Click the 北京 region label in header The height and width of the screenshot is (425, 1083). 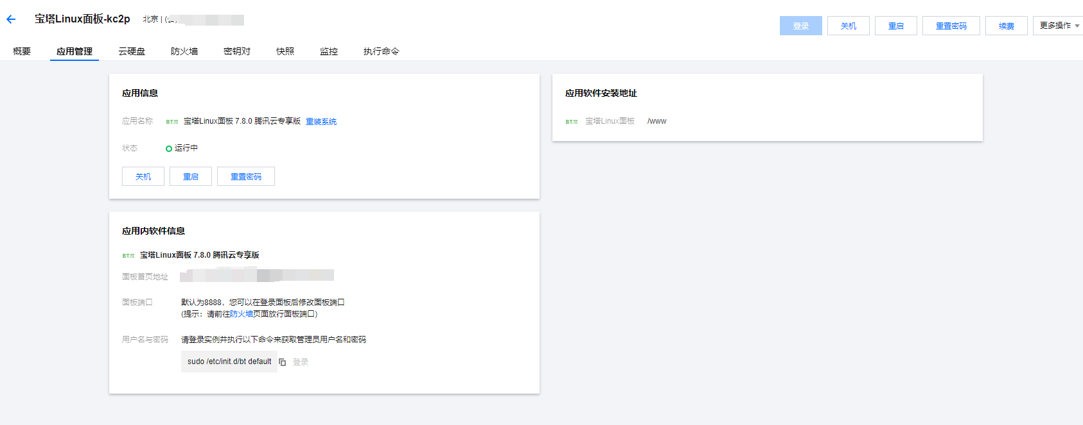pyautogui.click(x=150, y=19)
